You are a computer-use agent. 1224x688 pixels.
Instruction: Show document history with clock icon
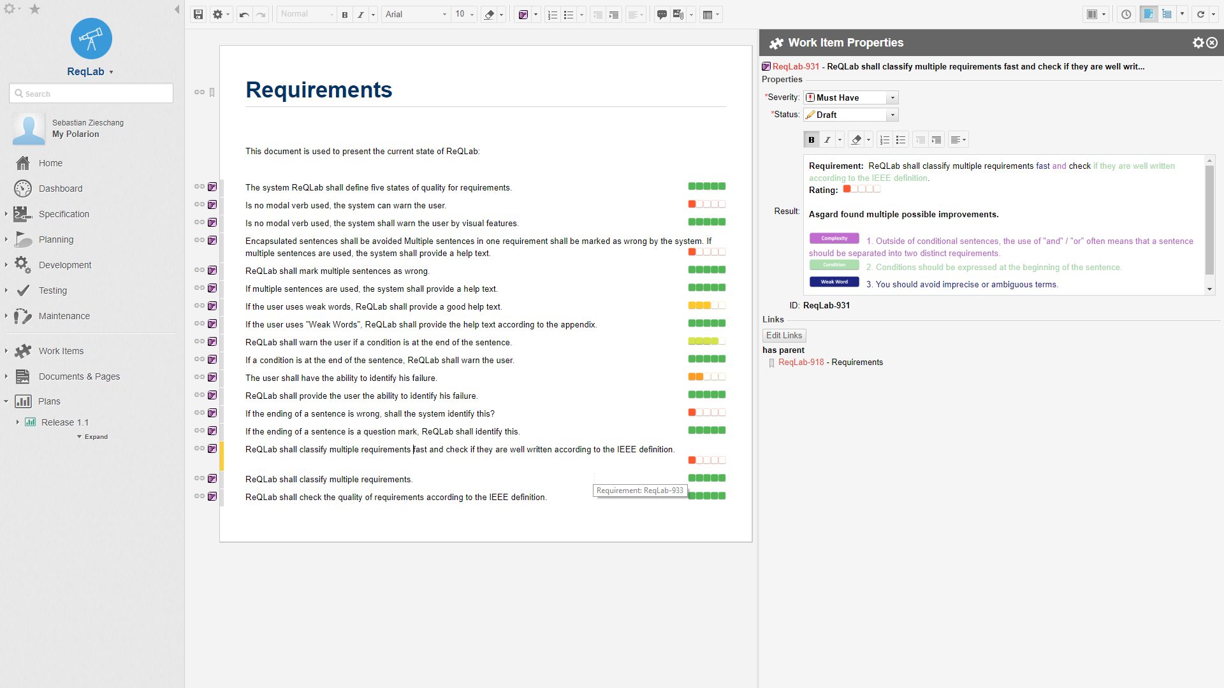pyautogui.click(x=1126, y=15)
